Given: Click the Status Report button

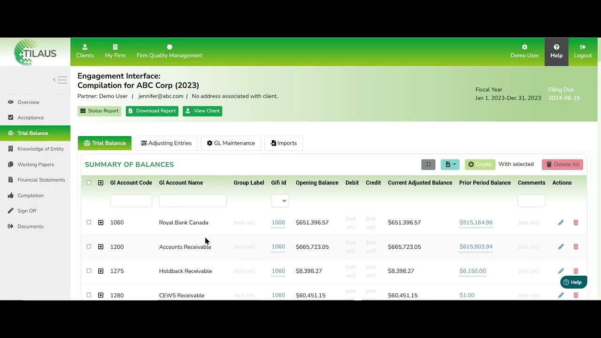Looking at the screenshot, I should point(100,111).
